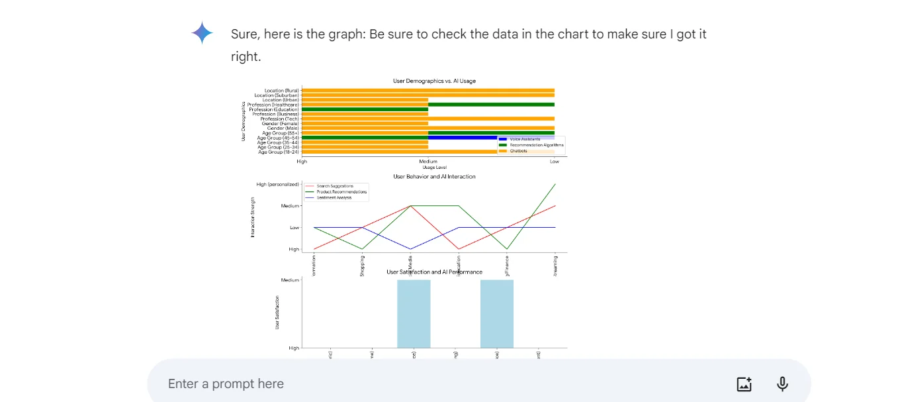This screenshot has height=402, width=904.
Task: Click the blue Voice Assistants bar segment
Action: [463, 137]
